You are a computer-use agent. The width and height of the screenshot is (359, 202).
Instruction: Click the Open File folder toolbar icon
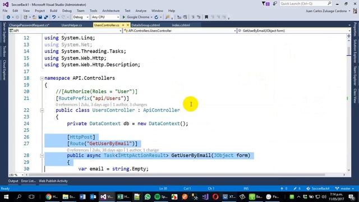tap(34, 17)
